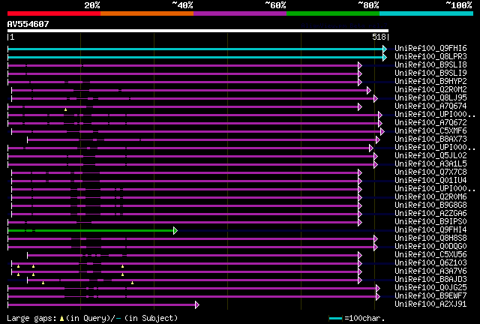480x324 pixels.
Task: Click the 518 query end position
Action: (x=379, y=37)
